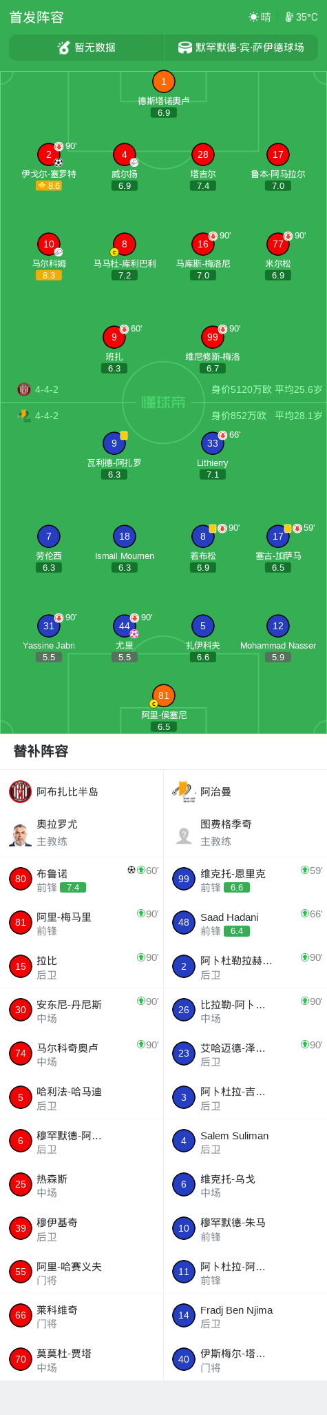Select substitute Saad Hadani number 48
The image size is (327, 1415).
pos(245,923)
